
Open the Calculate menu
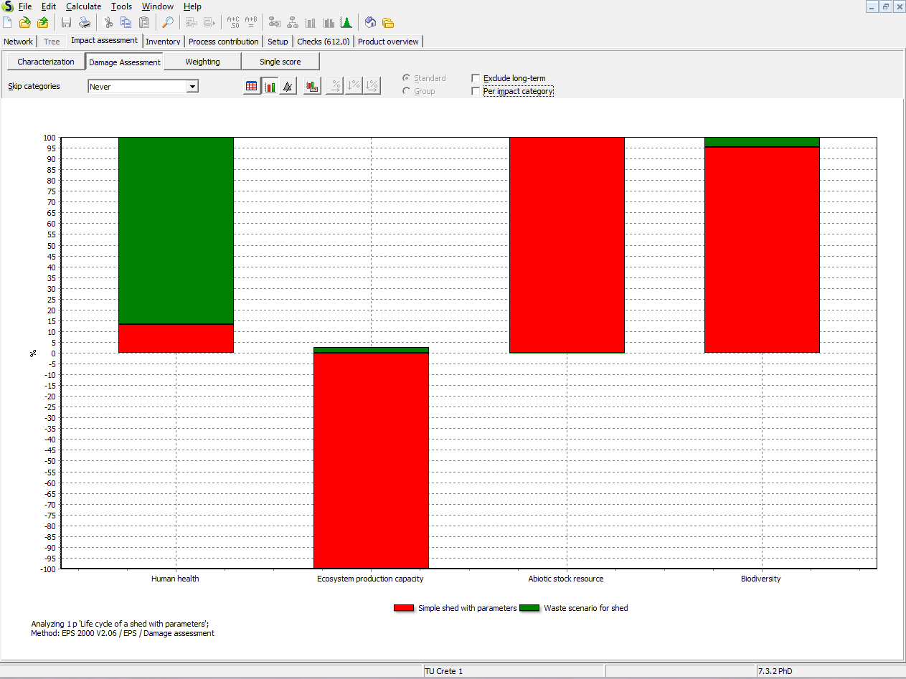83,6
